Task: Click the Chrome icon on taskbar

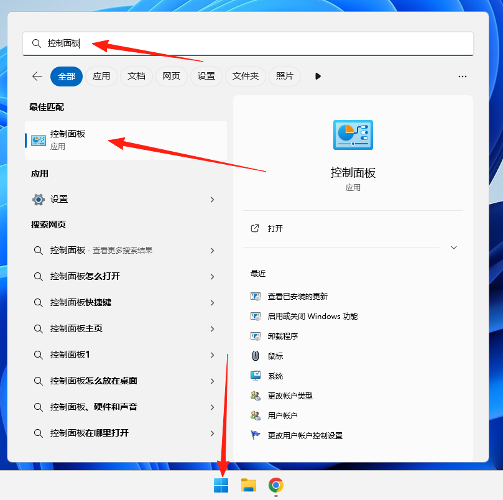Action: click(275, 486)
